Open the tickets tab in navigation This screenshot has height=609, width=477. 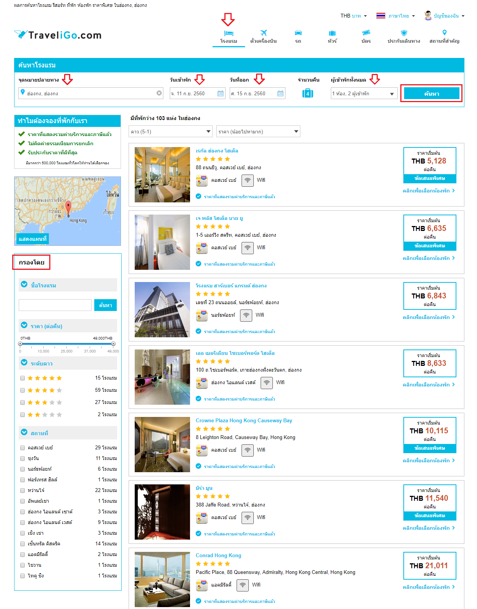click(366, 37)
